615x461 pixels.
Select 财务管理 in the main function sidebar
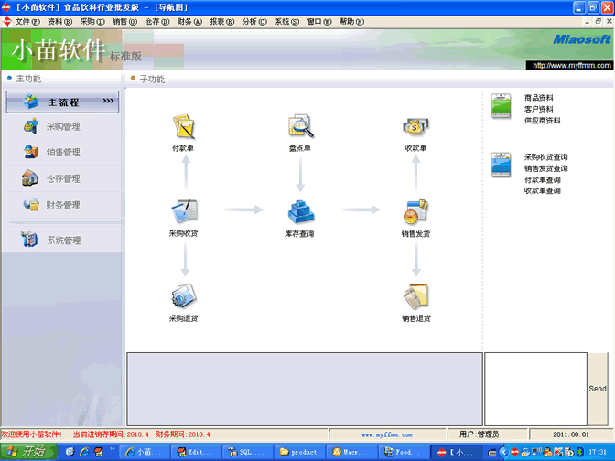pyautogui.click(x=63, y=205)
